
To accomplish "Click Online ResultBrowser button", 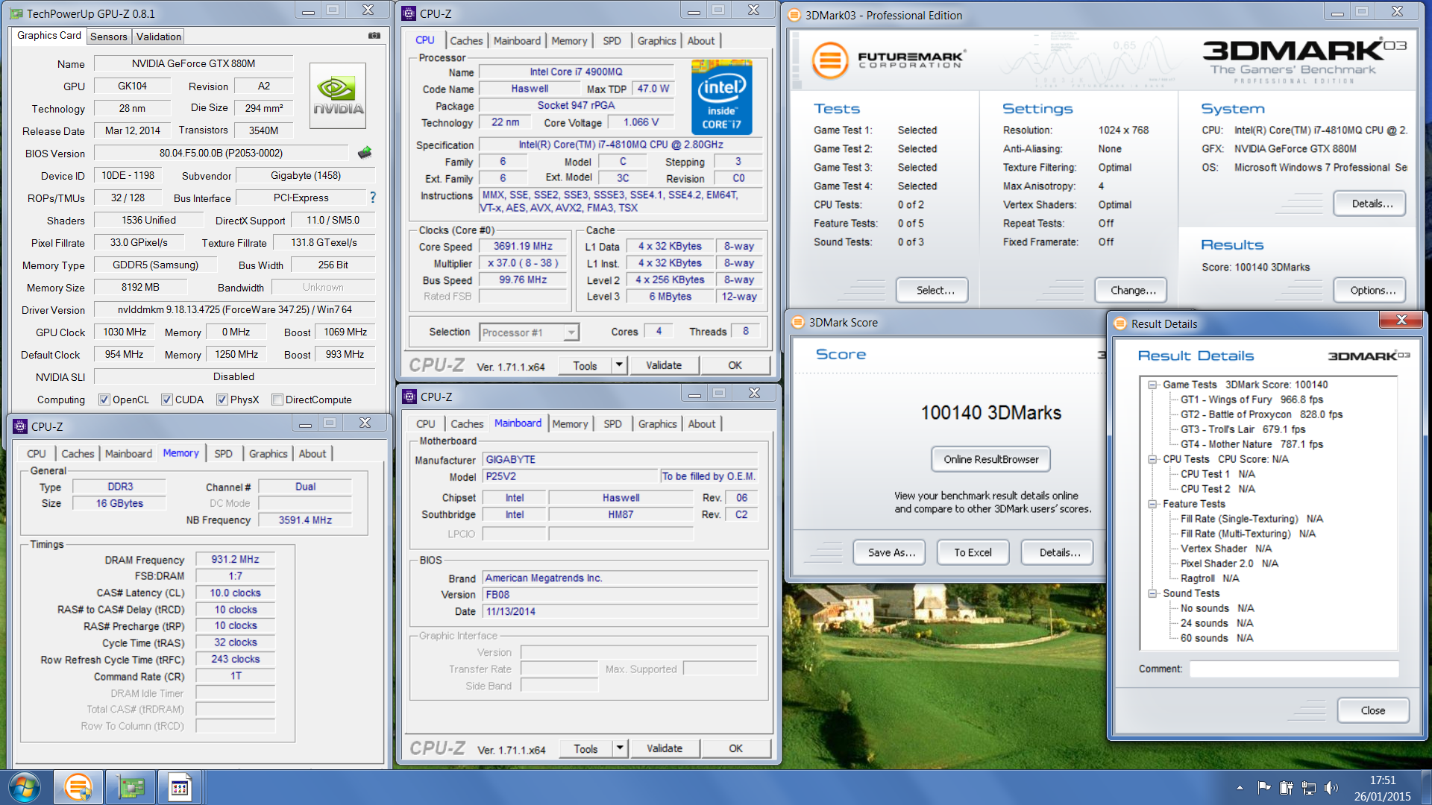I will pyautogui.click(x=990, y=459).
